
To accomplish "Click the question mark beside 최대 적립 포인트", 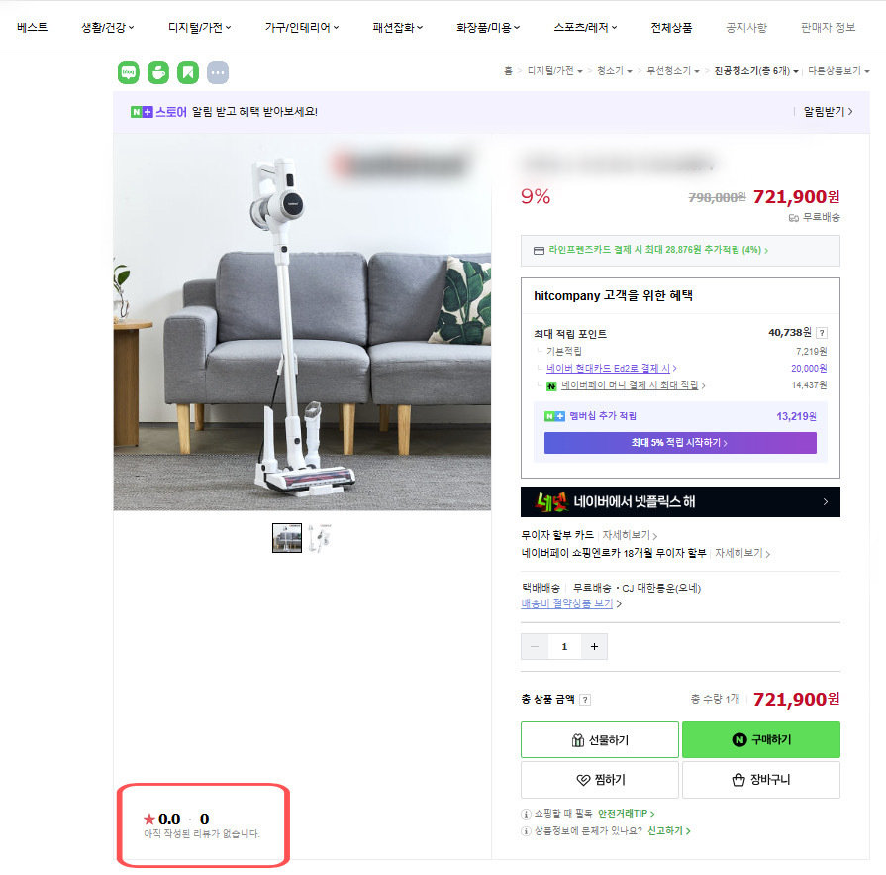I will tap(822, 333).
